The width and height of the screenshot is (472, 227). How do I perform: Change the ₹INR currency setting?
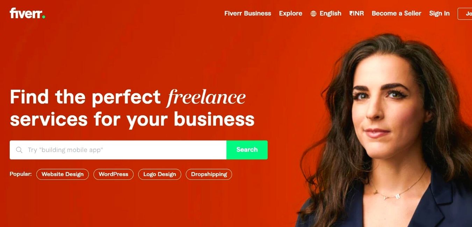pos(356,13)
